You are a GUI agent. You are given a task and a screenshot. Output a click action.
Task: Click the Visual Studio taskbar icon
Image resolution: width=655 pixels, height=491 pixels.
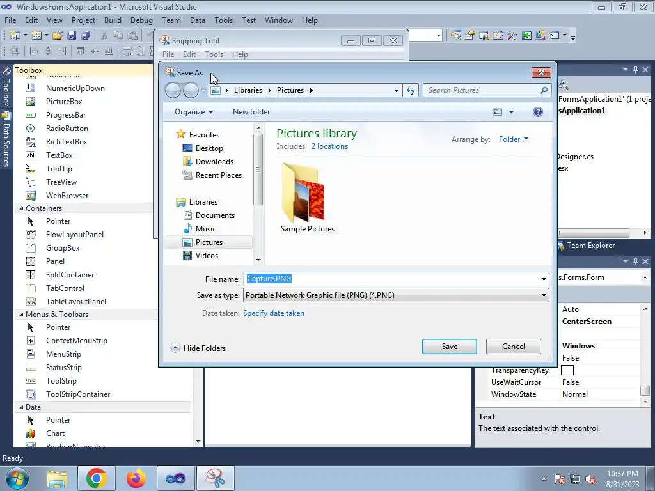175,478
